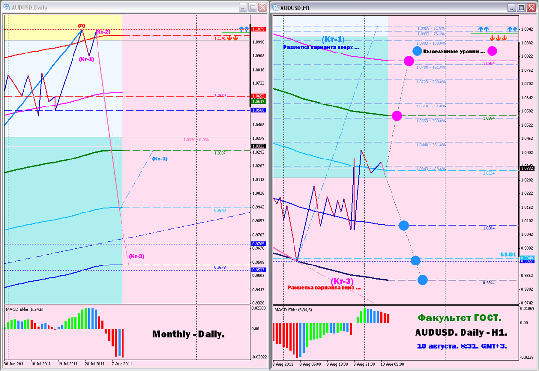
Task: Click the '1.0618 - 261.8%' Fibonacci label
Action: coord(431,106)
